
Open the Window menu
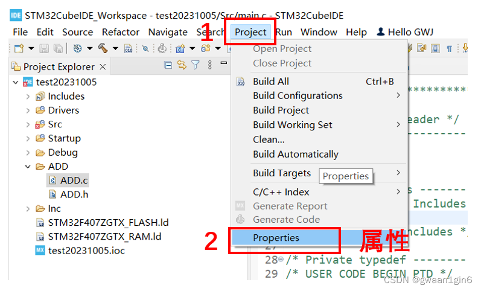pyautogui.click(x=319, y=32)
